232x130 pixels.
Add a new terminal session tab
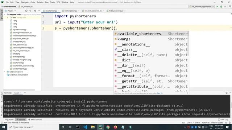click(x=25, y=93)
